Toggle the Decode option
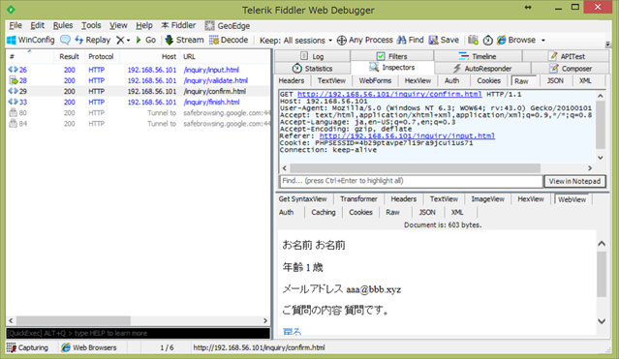The image size is (619, 359). pos(229,40)
